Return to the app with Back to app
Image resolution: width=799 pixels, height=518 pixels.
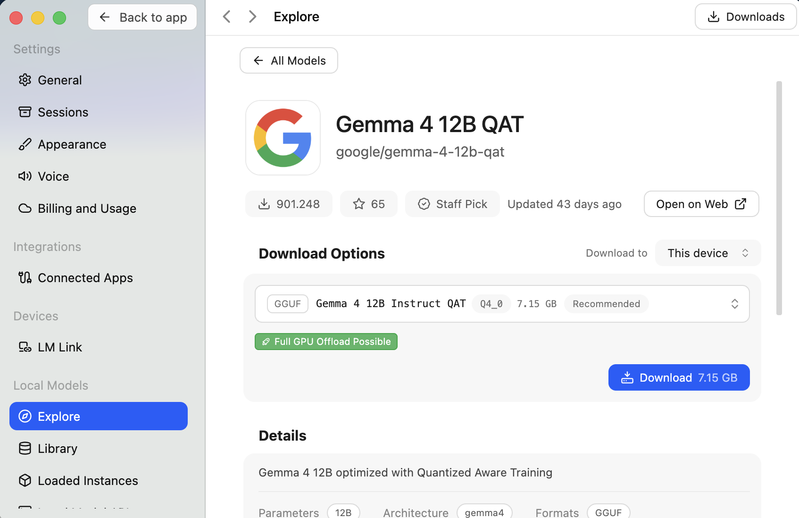coord(142,17)
